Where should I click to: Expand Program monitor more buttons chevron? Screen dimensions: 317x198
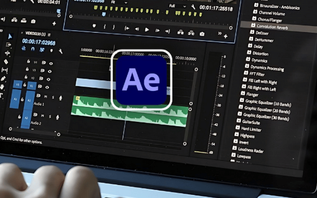(x=220, y=33)
